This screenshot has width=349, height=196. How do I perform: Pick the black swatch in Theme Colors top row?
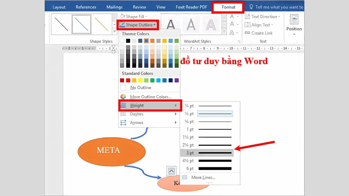pyautogui.click(x=128, y=41)
